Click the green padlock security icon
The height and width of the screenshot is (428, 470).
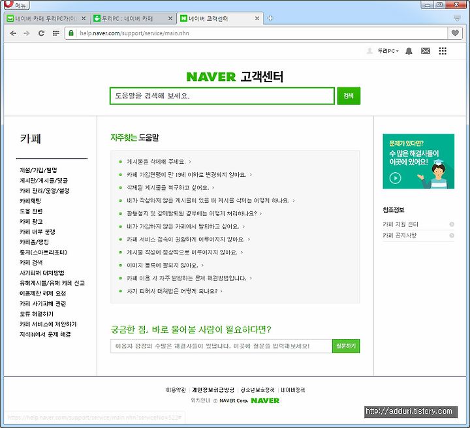(x=71, y=33)
